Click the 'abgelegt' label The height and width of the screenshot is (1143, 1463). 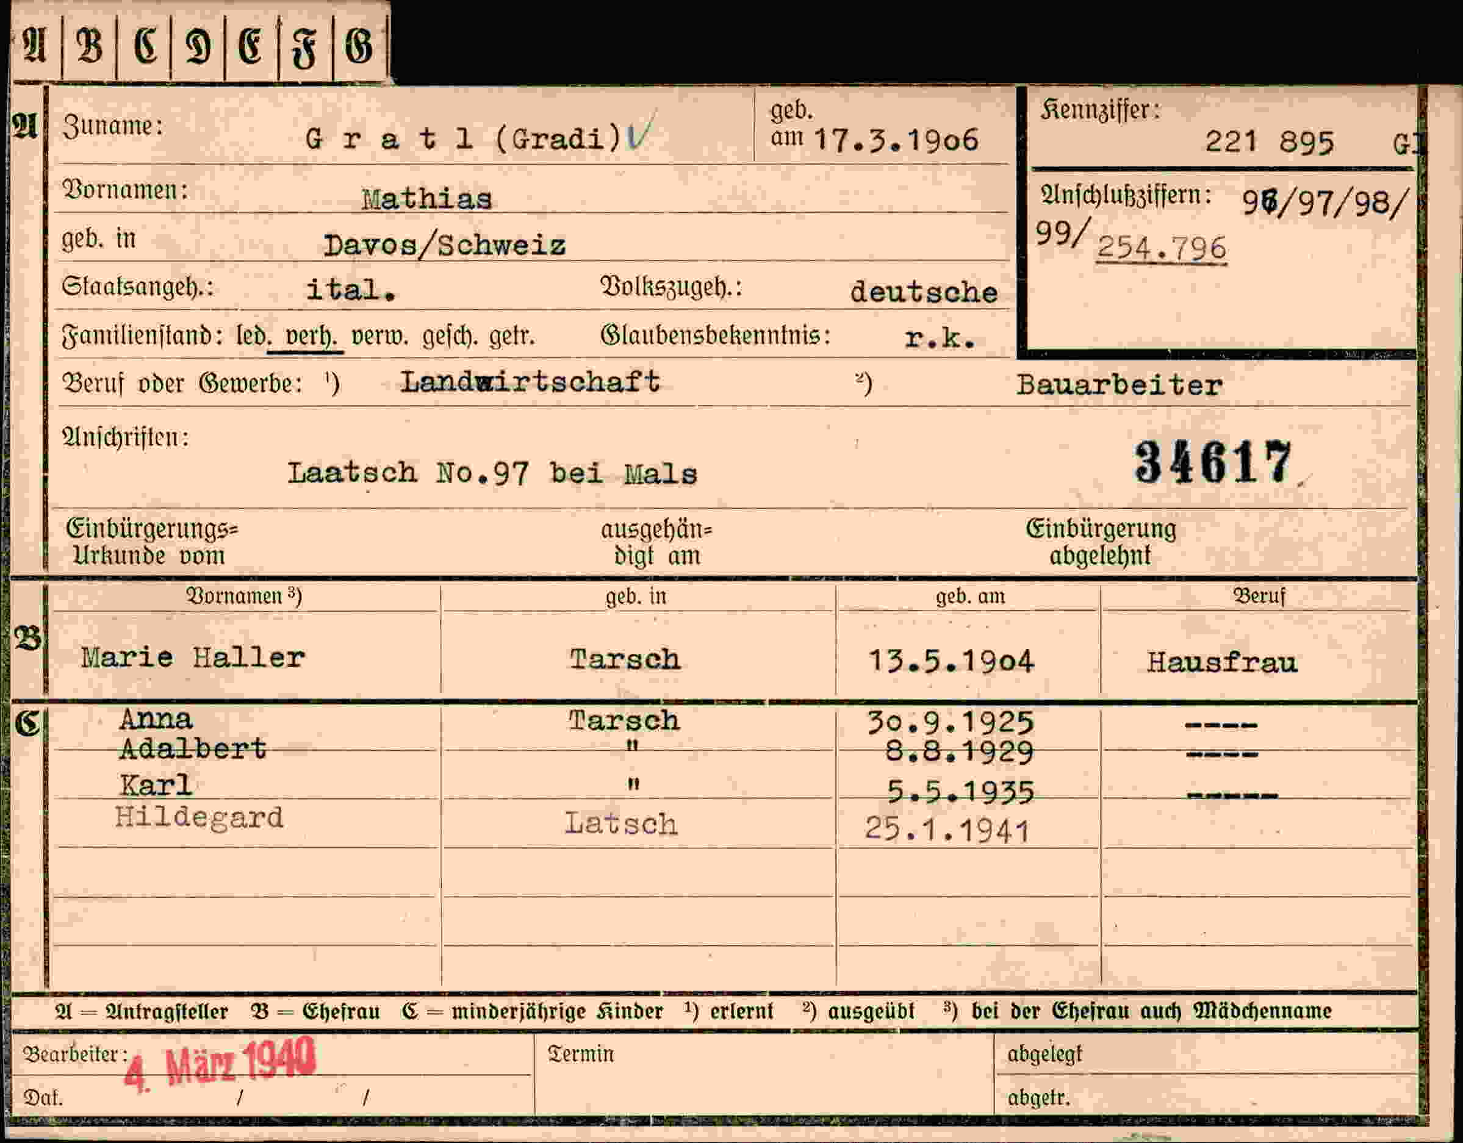tap(1044, 1055)
